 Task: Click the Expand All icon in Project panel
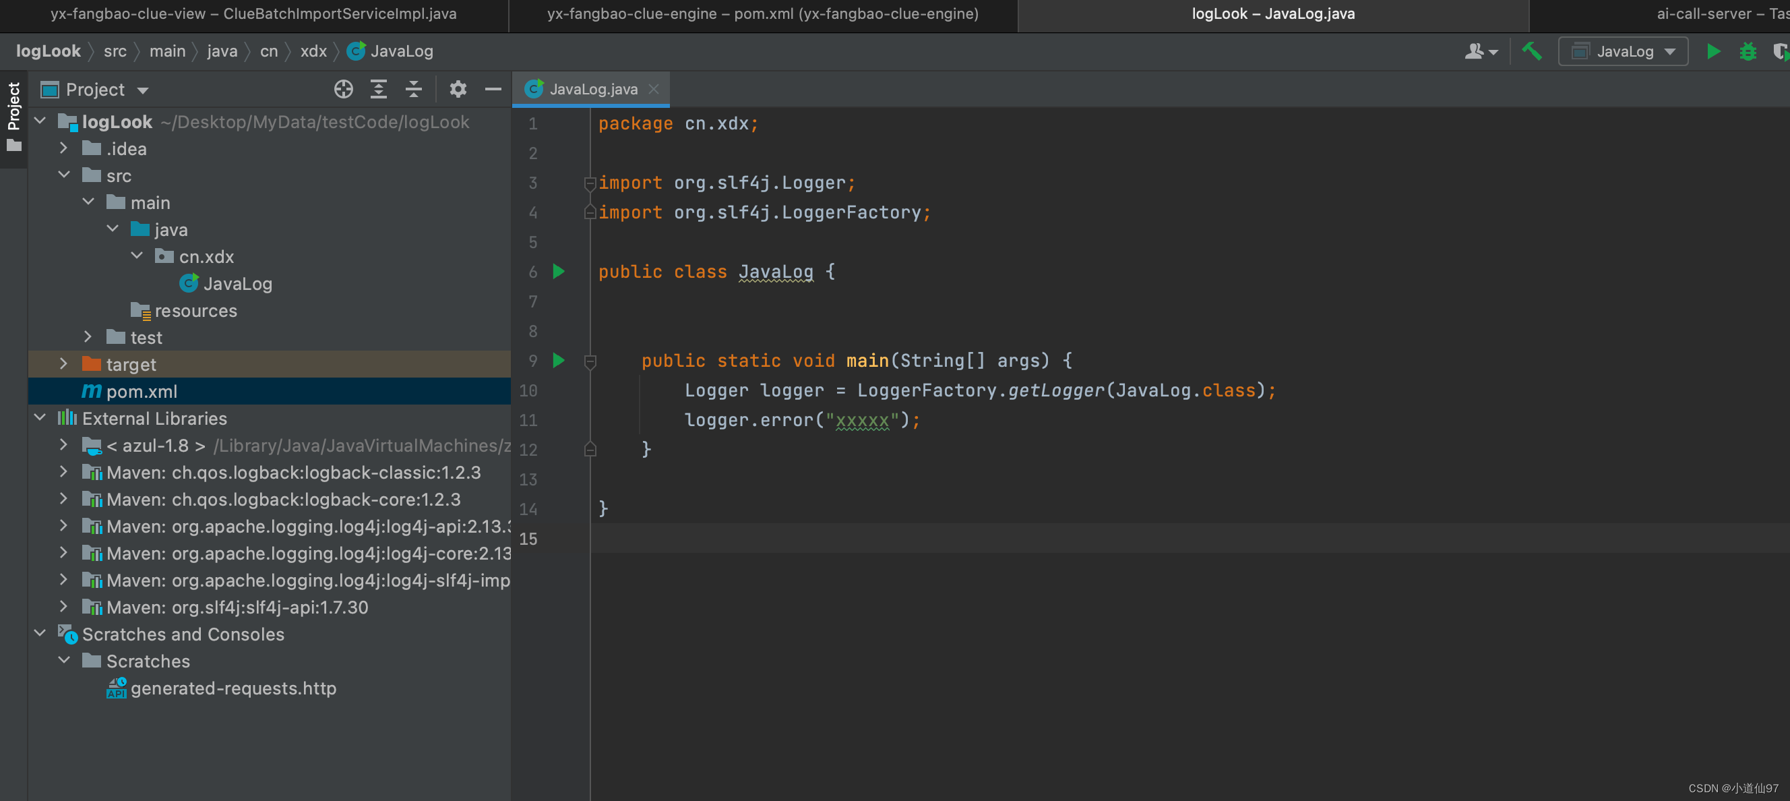coord(379,89)
